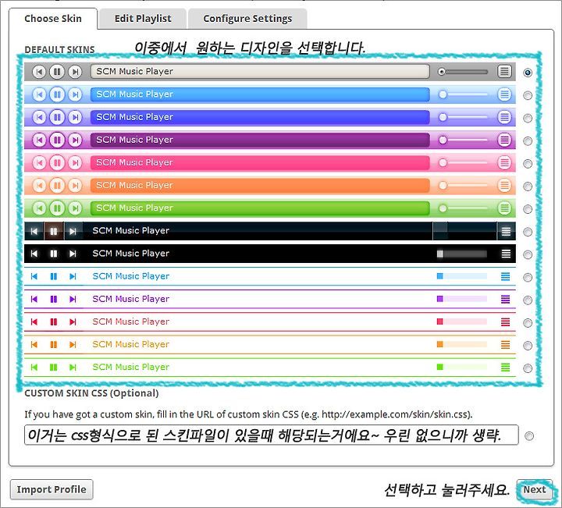Click the DEFAULT SKINS heading
The height and width of the screenshot is (508, 562).
click(x=59, y=49)
